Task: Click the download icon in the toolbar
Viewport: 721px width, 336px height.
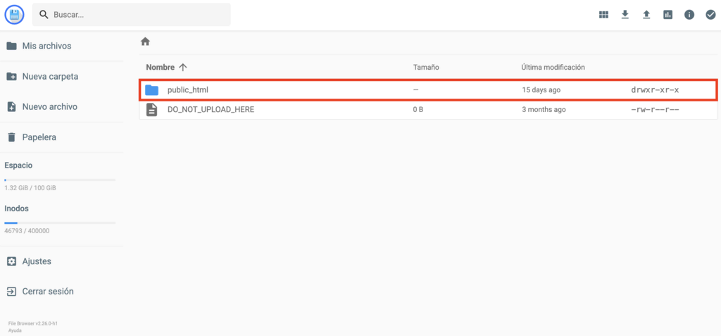Action: (x=625, y=15)
